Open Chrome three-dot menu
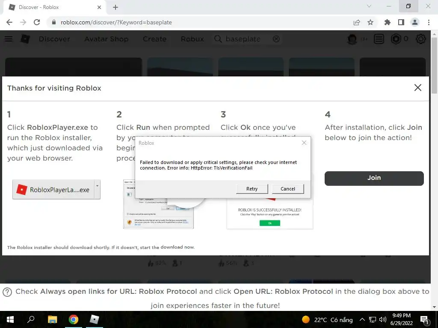This screenshot has width=438, height=328. (429, 22)
